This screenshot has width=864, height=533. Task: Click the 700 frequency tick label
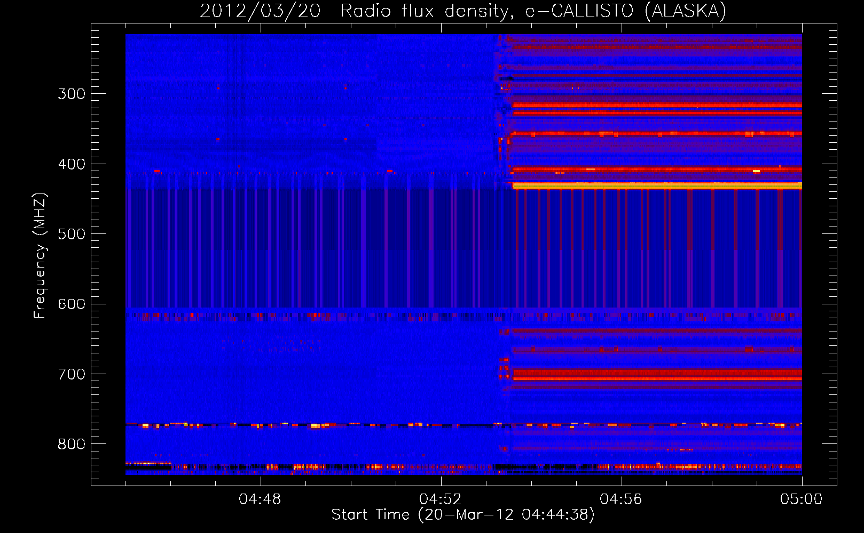[72, 374]
